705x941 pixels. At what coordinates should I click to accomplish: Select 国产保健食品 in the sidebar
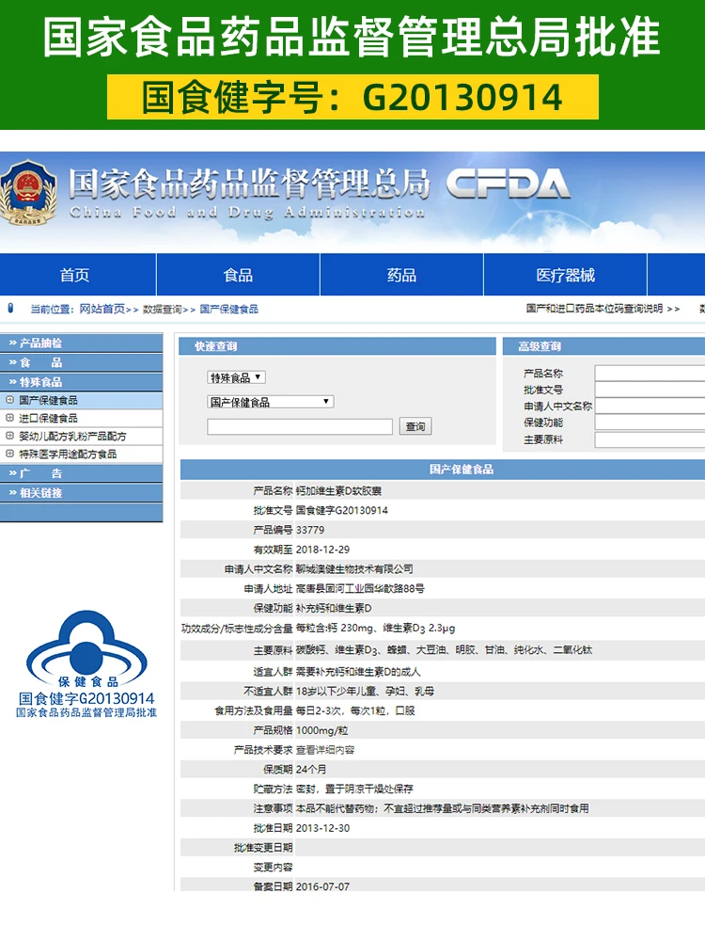[x=48, y=400]
